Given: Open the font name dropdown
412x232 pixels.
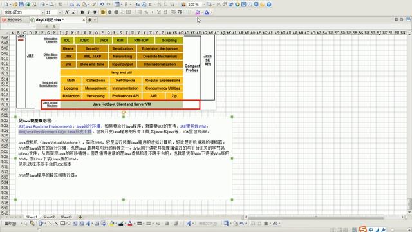Looking at the screenshot, I should pyautogui.click(x=42, y=12).
